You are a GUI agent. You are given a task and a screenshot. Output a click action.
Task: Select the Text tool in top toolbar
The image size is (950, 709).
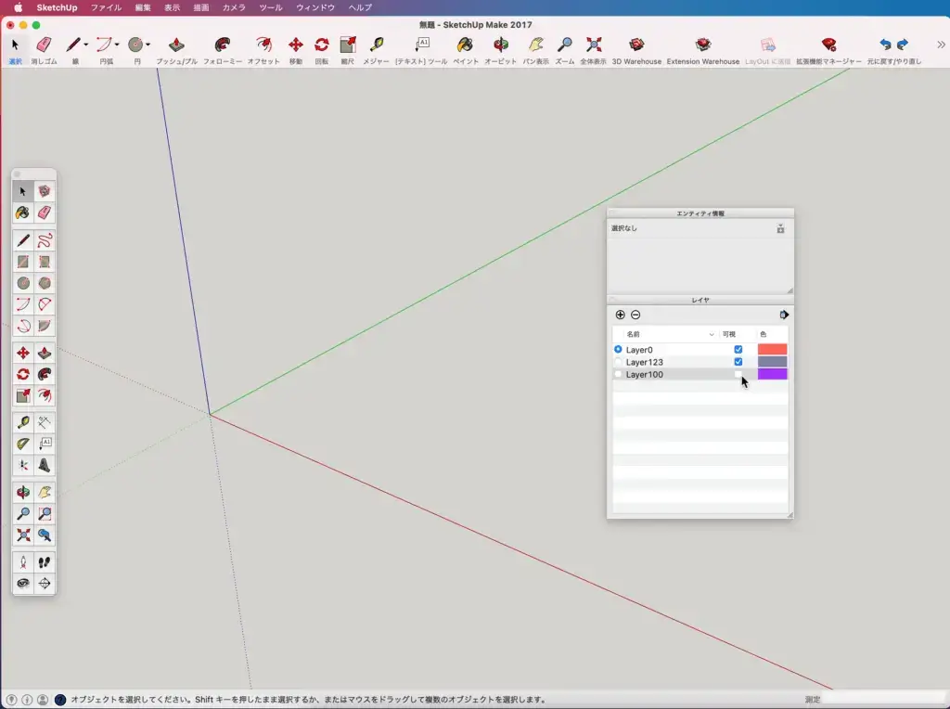click(x=422, y=45)
